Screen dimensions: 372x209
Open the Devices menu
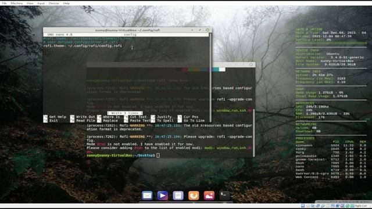[54, 3]
